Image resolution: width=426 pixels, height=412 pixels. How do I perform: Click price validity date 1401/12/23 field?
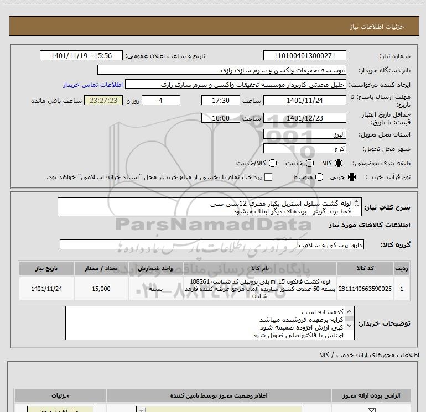pyautogui.click(x=304, y=118)
